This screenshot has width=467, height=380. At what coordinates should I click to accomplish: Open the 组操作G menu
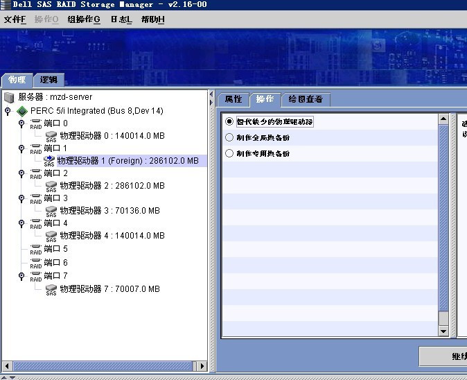point(84,19)
